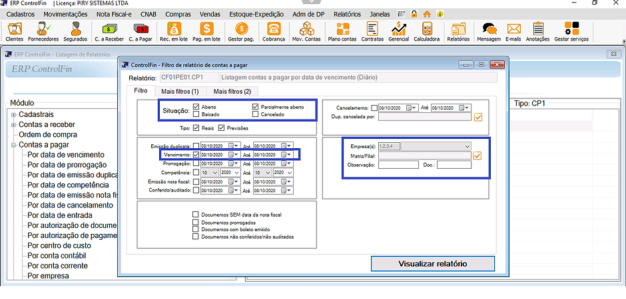Expand the Contas a receber tree node
Viewport: 626px width, 299px height.
(x=13, y=125)
